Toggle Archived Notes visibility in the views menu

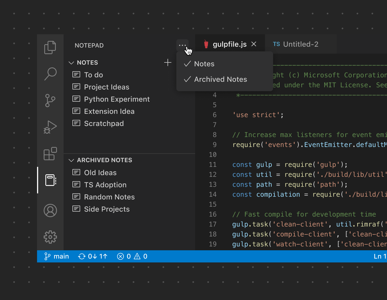coord(220,79)
